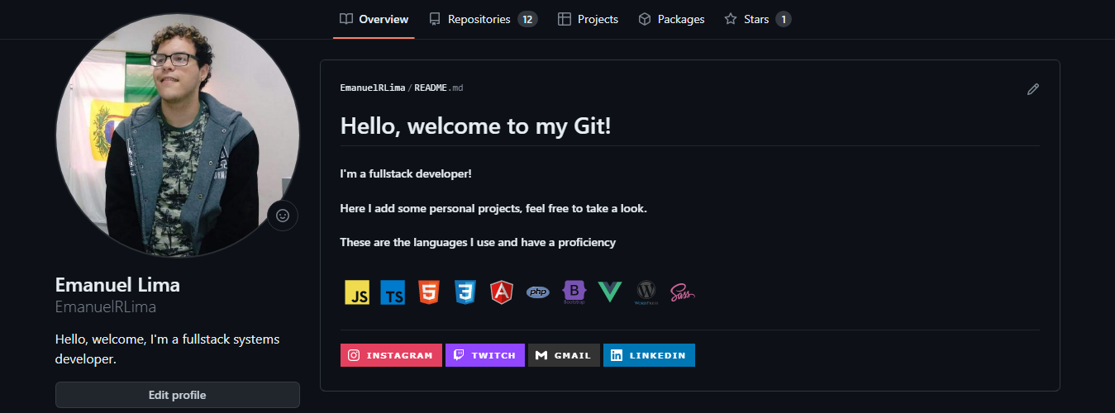Click the star icon beside Stars
The width and height of the screenshot is (1115, 413).
731,19
